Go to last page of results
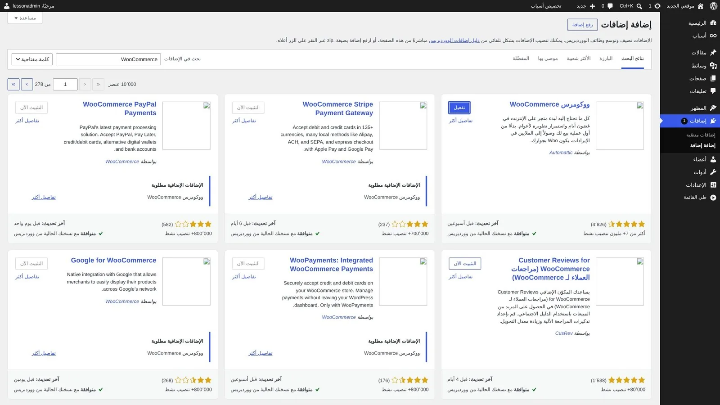 13,84
